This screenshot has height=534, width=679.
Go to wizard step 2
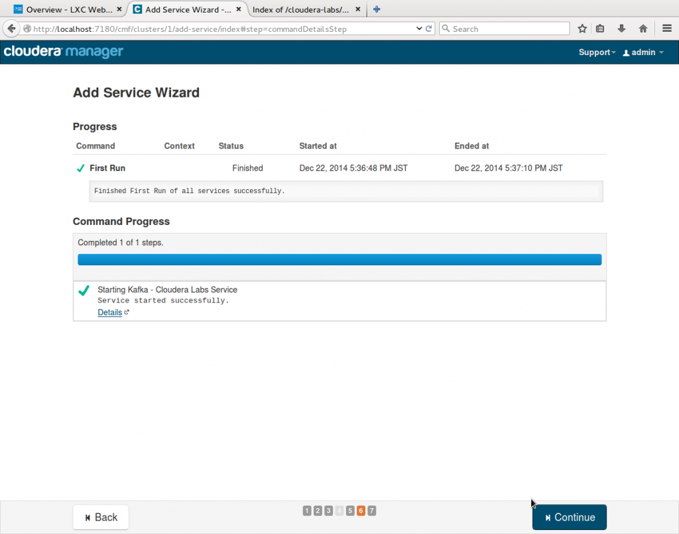318,511
